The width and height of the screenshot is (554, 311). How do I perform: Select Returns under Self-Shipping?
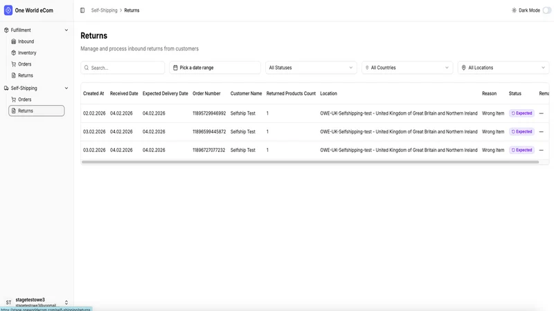tap(37, 111)
